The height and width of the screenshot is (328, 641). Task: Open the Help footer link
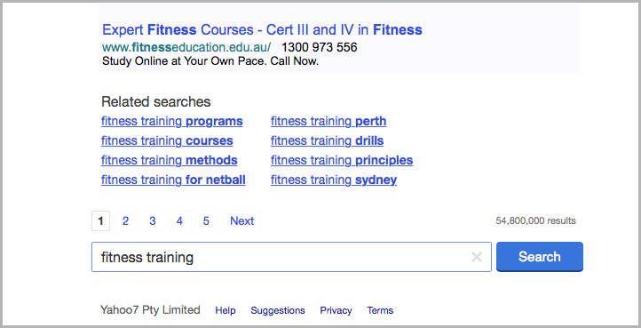click(226, 310)
